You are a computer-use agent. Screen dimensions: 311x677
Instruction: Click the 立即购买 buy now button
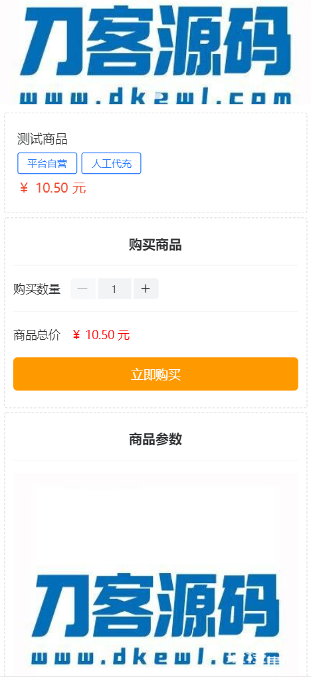coord(155,374)
